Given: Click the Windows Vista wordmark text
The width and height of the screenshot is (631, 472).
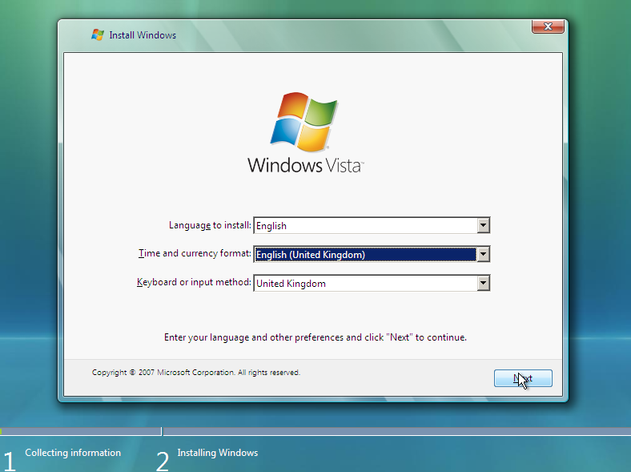Looking at the screenshot, I should (306, 166).
